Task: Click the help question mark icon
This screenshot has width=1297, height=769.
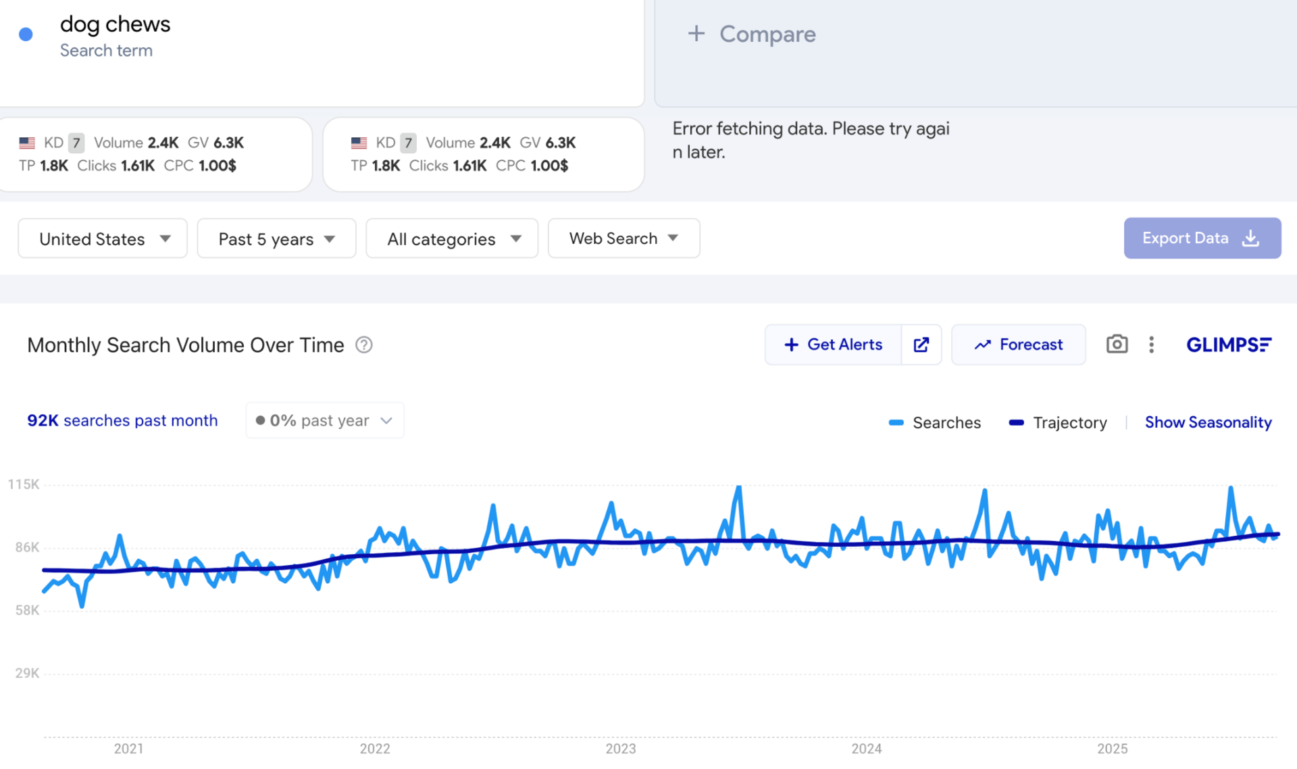Action: 363,345
